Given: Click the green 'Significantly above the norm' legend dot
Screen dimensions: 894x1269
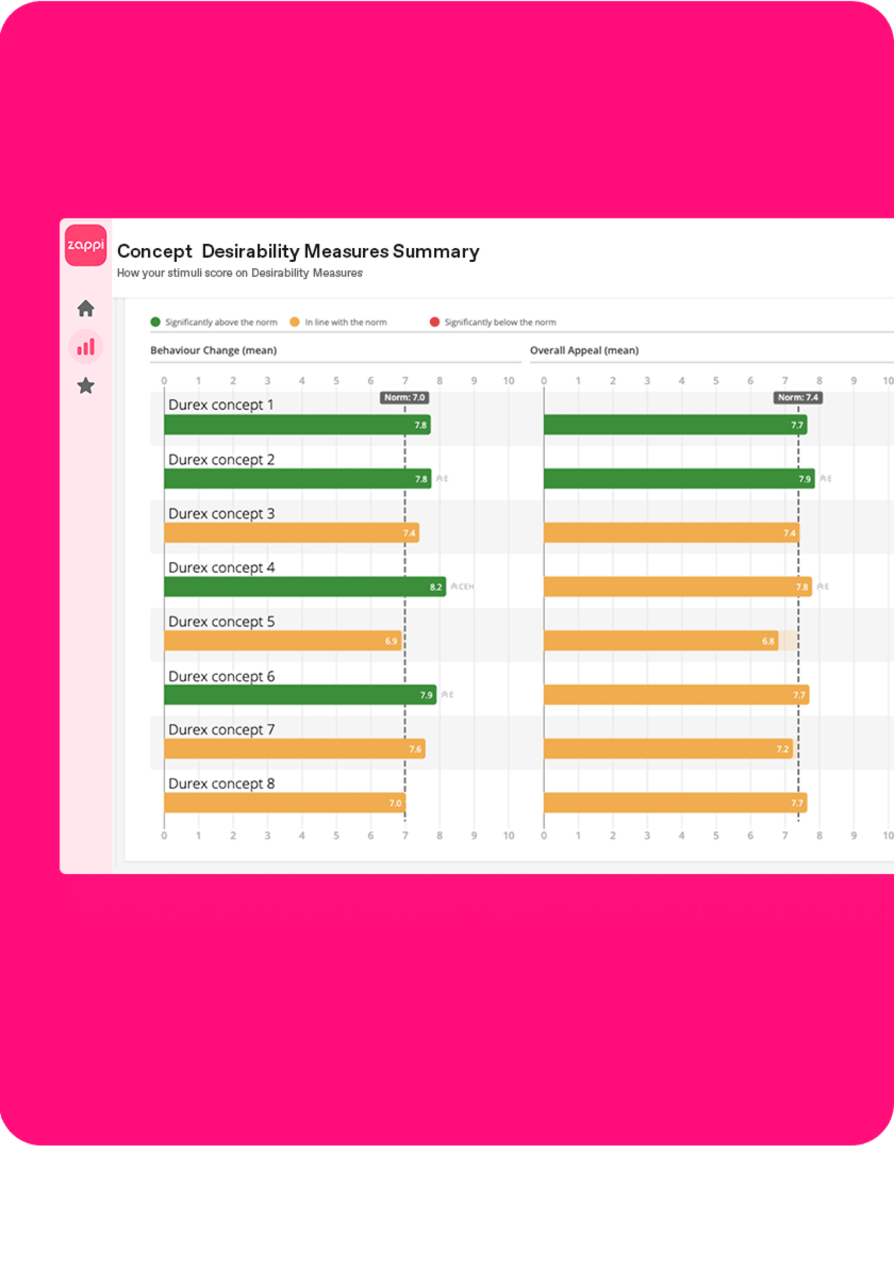Looking at the screenshot, I should tap(155, 322).
